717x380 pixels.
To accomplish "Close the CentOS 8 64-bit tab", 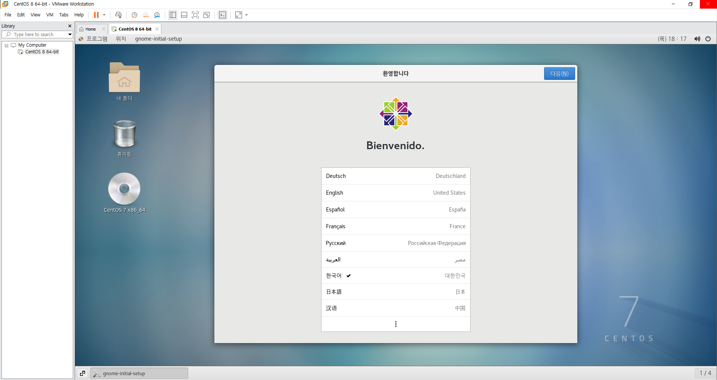I will point(157,29).
